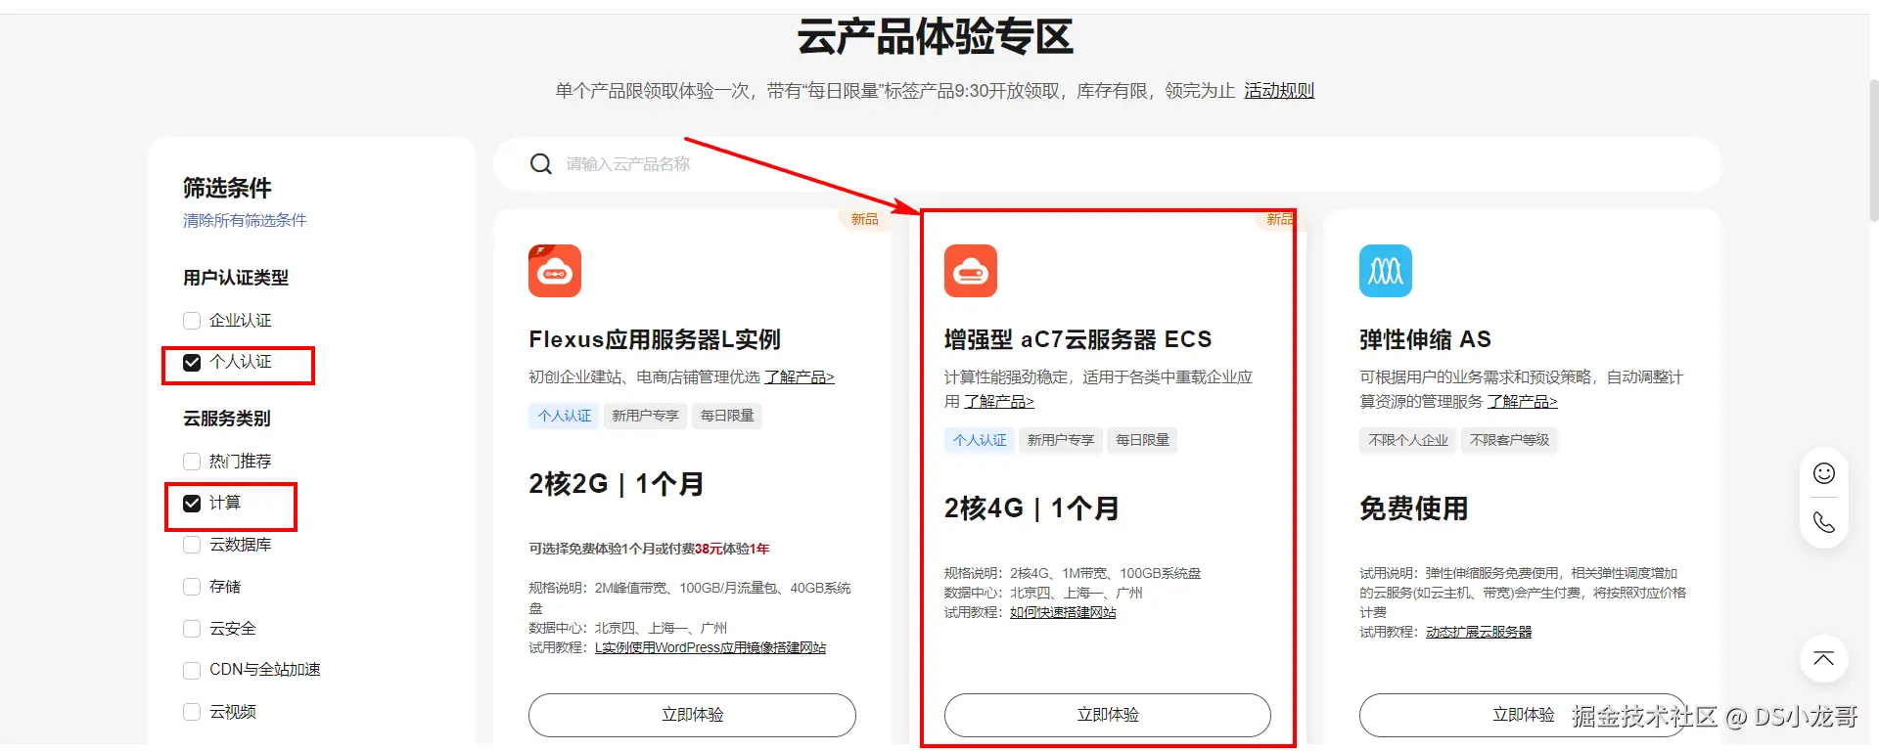Click the 云服务类别 filter heading

coord(227,419)
